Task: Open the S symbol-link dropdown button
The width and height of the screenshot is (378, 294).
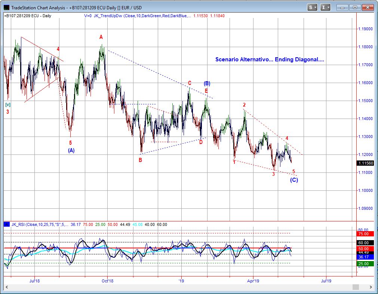Action: (312, 7)
